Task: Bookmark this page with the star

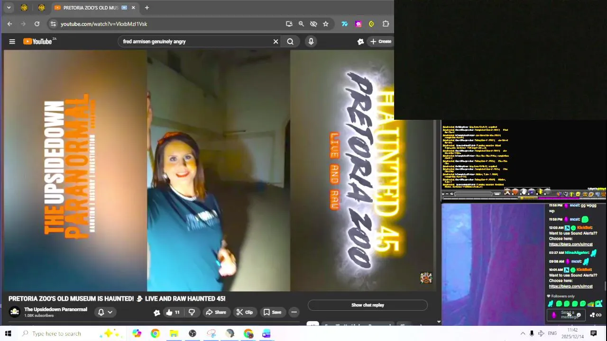Action: click(326, 24)
